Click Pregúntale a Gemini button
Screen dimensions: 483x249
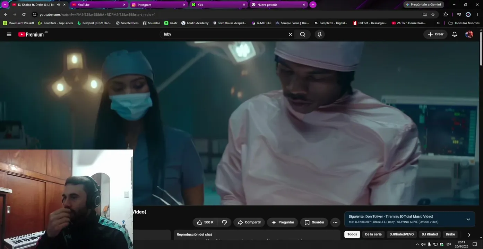[424, 5]
